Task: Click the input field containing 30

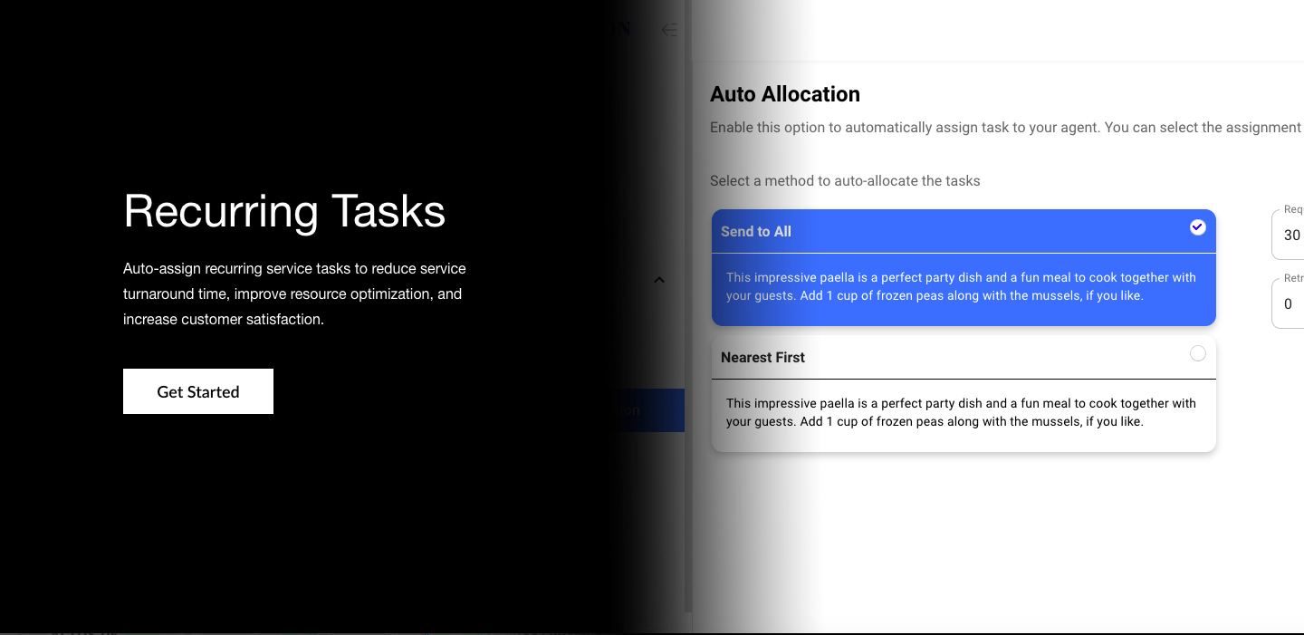Action: pyautogui.click(x=1290, y=236)
